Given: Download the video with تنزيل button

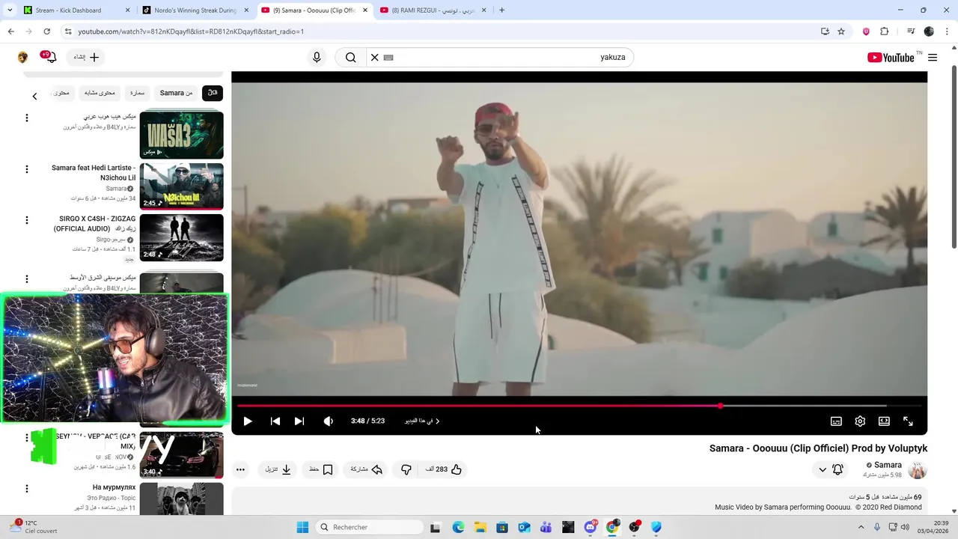Looking at the screenshot, I should coord(278,469).
